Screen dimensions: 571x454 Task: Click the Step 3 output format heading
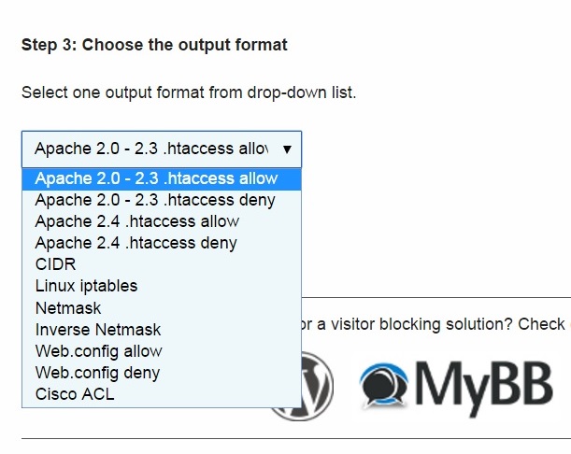coord(154,44)
